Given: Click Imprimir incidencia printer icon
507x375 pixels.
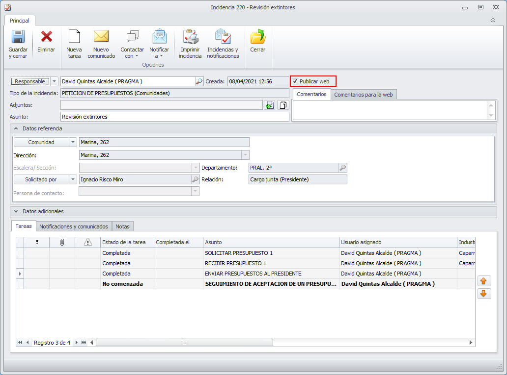Looking at the screenshot, I should pyautogui.click(x=190, y=37).
